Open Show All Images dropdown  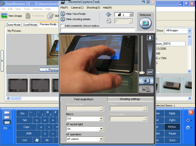point(190,30)
